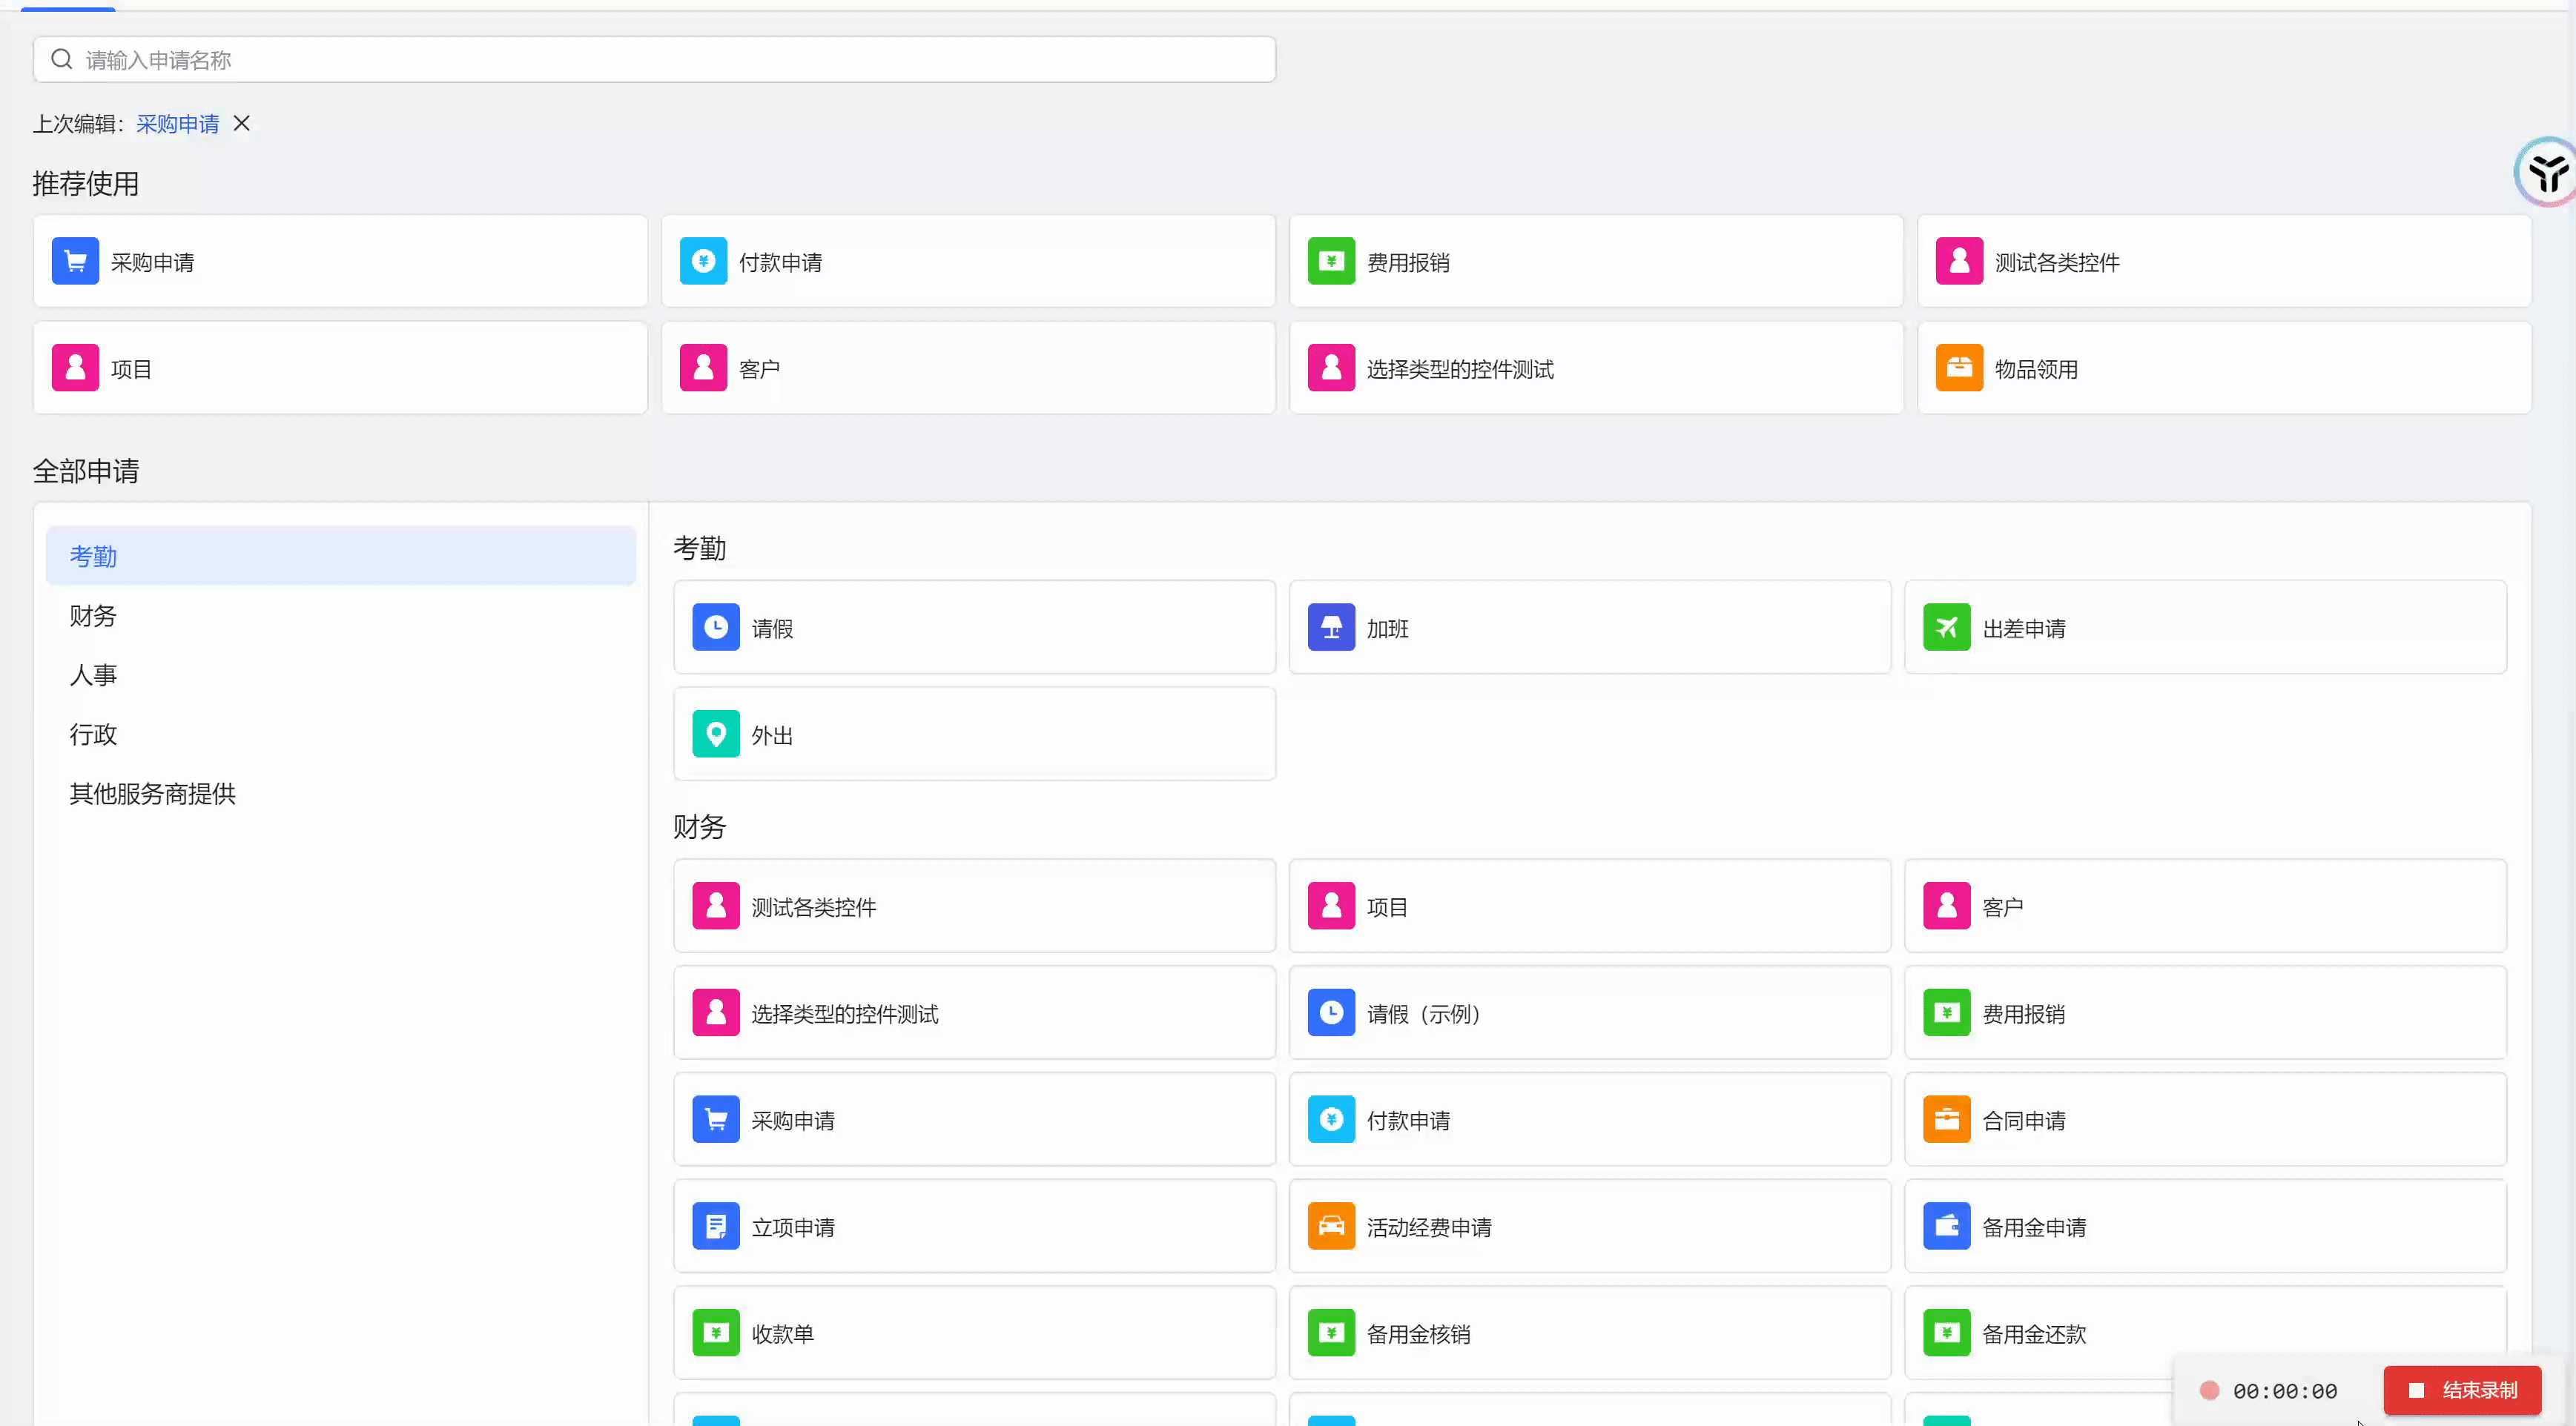2576x1426 pixels.
Task: Open the 采购申请 last-edited link
Action: click(x=178, y=124)
